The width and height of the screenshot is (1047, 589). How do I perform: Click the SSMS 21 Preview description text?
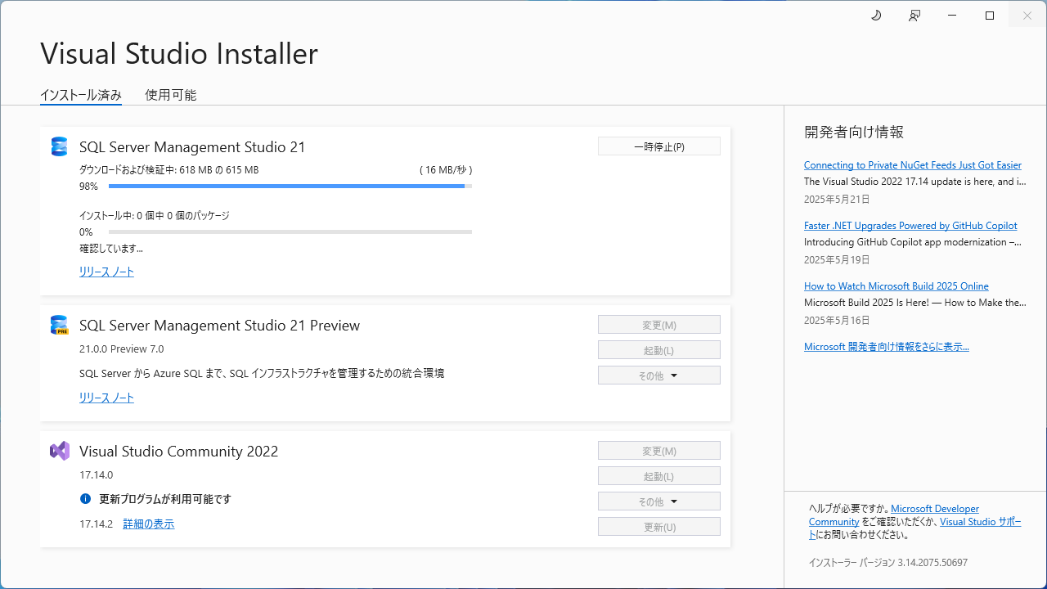coord(262,373)
